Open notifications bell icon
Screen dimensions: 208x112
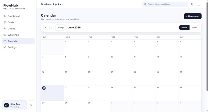point(192,4)
